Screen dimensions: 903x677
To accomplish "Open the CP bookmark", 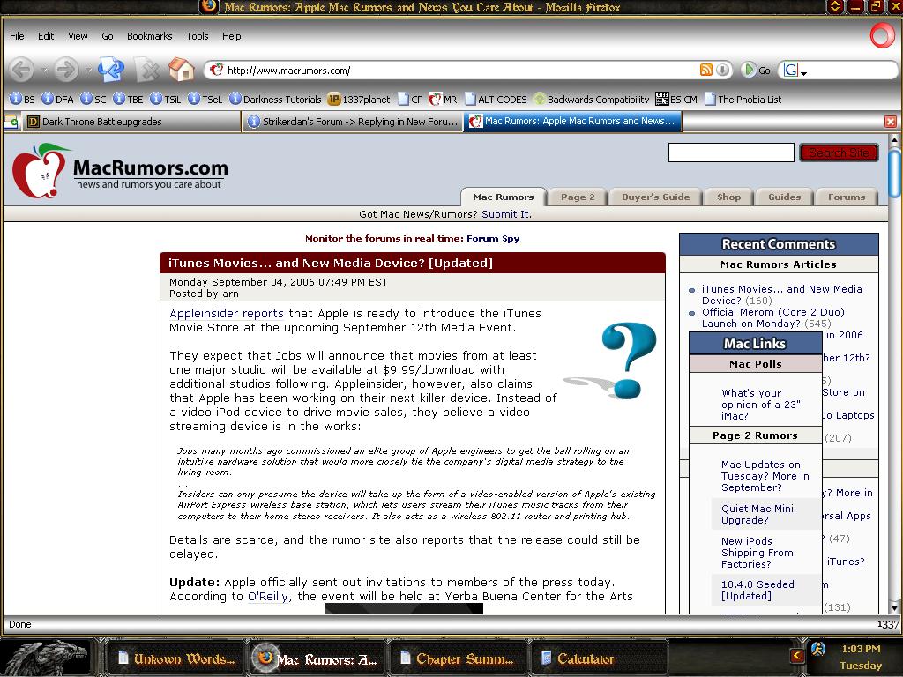I will coord(410,99).
